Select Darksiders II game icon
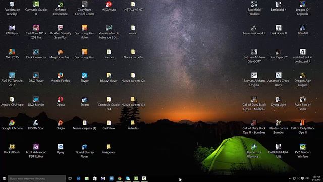This screenshot has height=182, width=323. 278,30
